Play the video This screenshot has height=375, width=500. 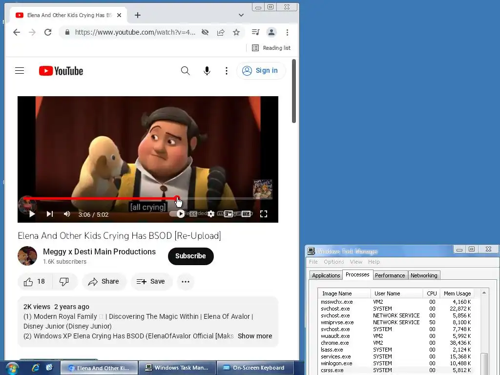(32, 214)
